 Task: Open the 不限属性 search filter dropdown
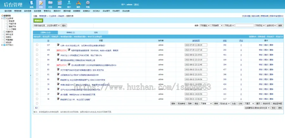[205, 25]
